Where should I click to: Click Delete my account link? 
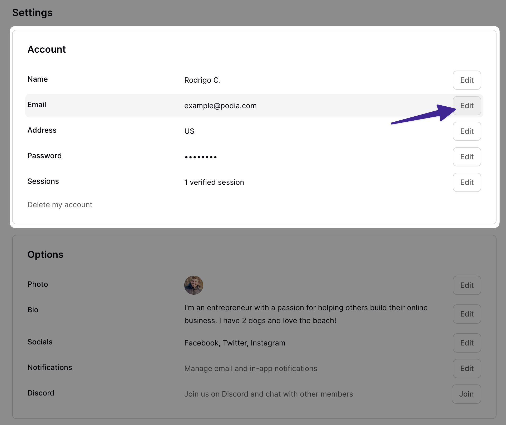(x=60, y=205)
